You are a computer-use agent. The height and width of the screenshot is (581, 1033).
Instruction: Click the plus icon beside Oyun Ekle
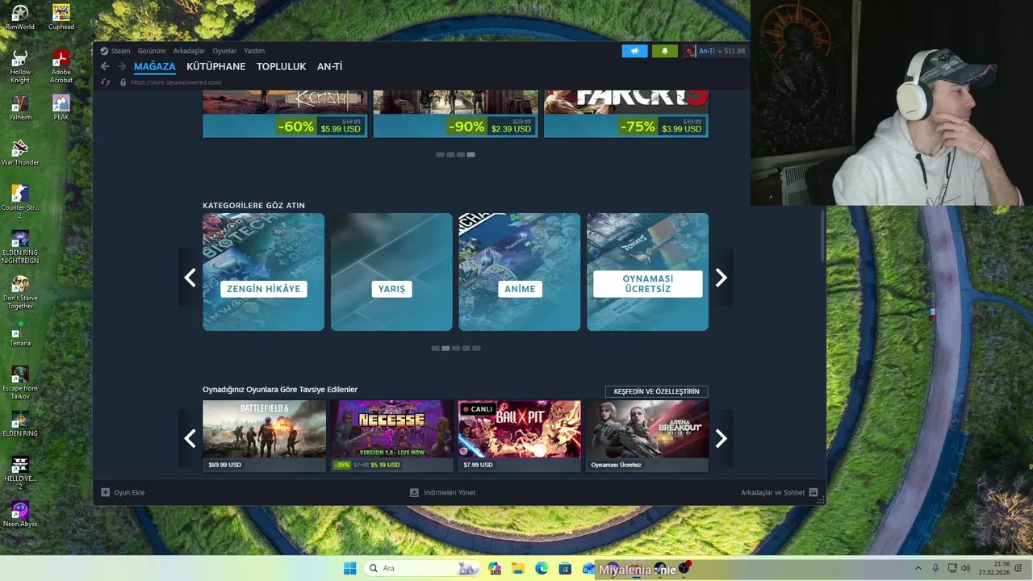105,492
